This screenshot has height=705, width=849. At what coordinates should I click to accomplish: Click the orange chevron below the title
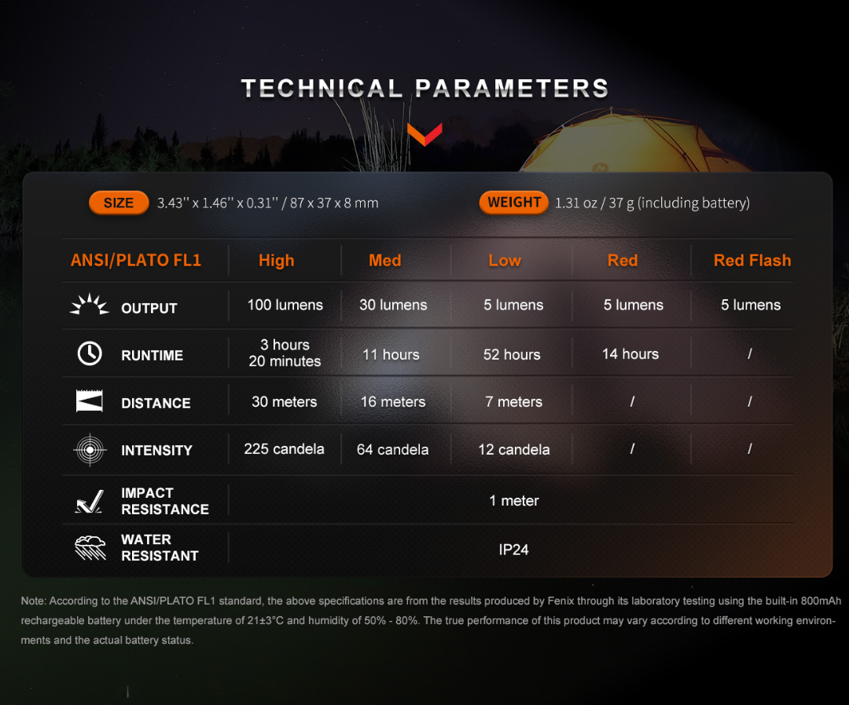click(x=424, y=134)
